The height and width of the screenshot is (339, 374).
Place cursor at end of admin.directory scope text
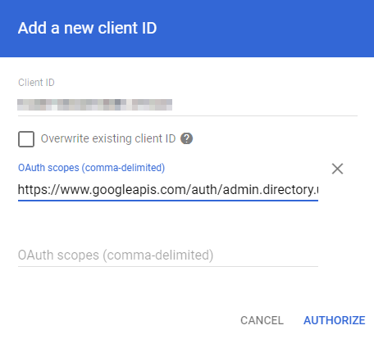(317, 190)
